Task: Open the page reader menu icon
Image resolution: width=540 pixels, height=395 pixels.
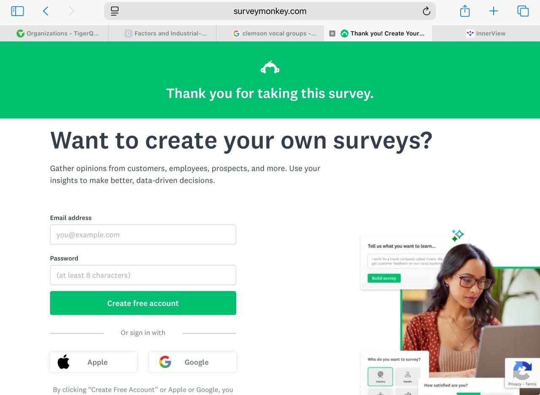Action: tap(114, 11)
